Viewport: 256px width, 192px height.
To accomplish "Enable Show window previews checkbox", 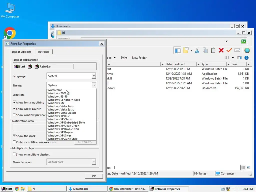I will [x=14, y=114].
